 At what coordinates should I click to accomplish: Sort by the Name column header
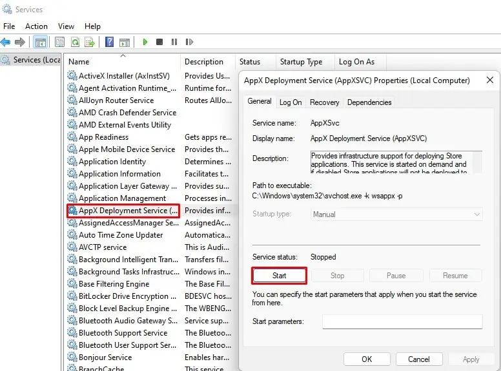click(x=122, y=62)
